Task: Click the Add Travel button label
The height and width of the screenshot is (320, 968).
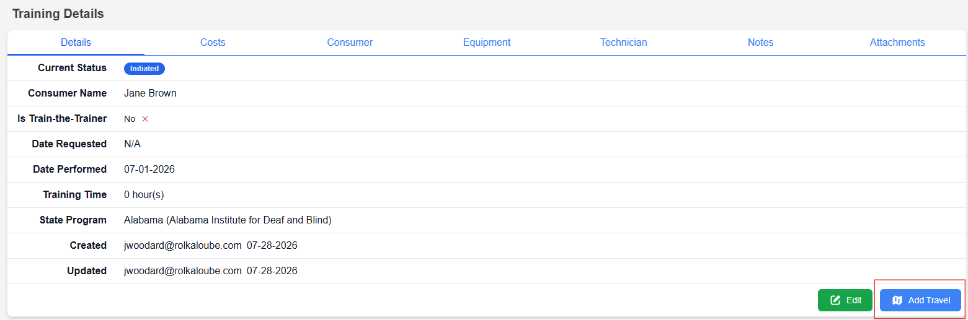Action: click(929, 300)
